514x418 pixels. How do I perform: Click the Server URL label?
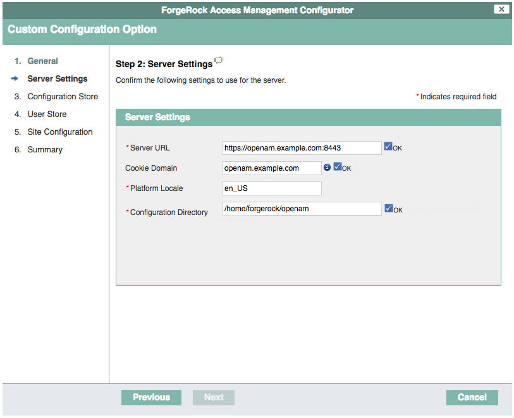(x=150, y=148)
